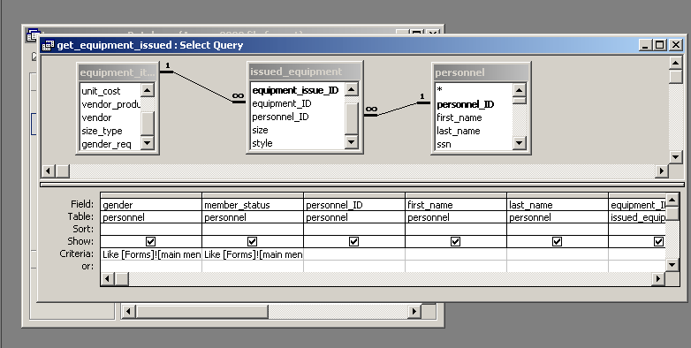Click the member_status Field cell
The image size is (691, 348).
[x=253, y=204]
